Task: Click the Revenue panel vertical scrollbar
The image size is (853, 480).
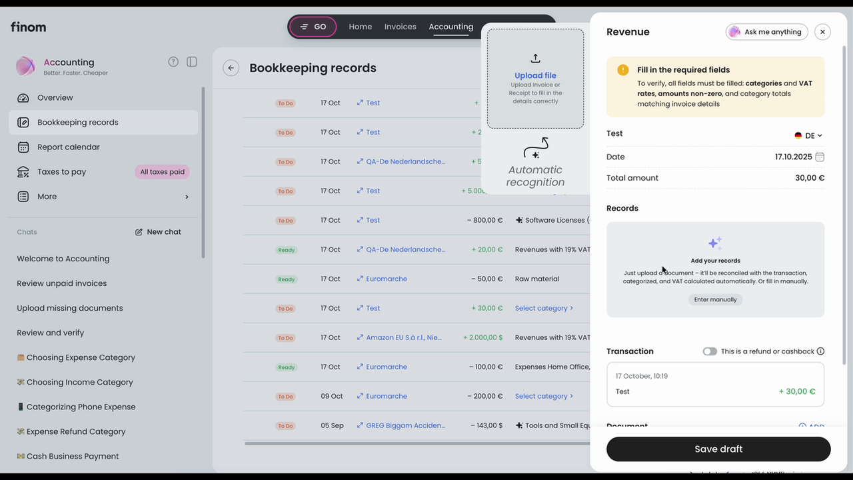Action: coord(845,205)
